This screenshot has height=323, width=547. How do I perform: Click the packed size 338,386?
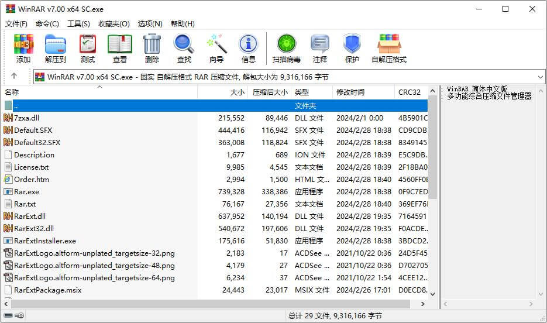[274, 191]
